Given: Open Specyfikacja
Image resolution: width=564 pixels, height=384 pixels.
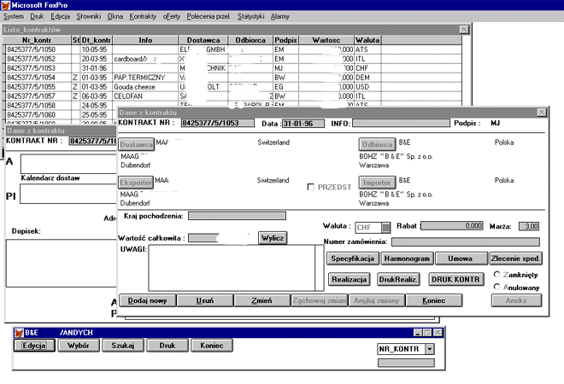Looking at the screenshot, I should (x=352, y=259).
